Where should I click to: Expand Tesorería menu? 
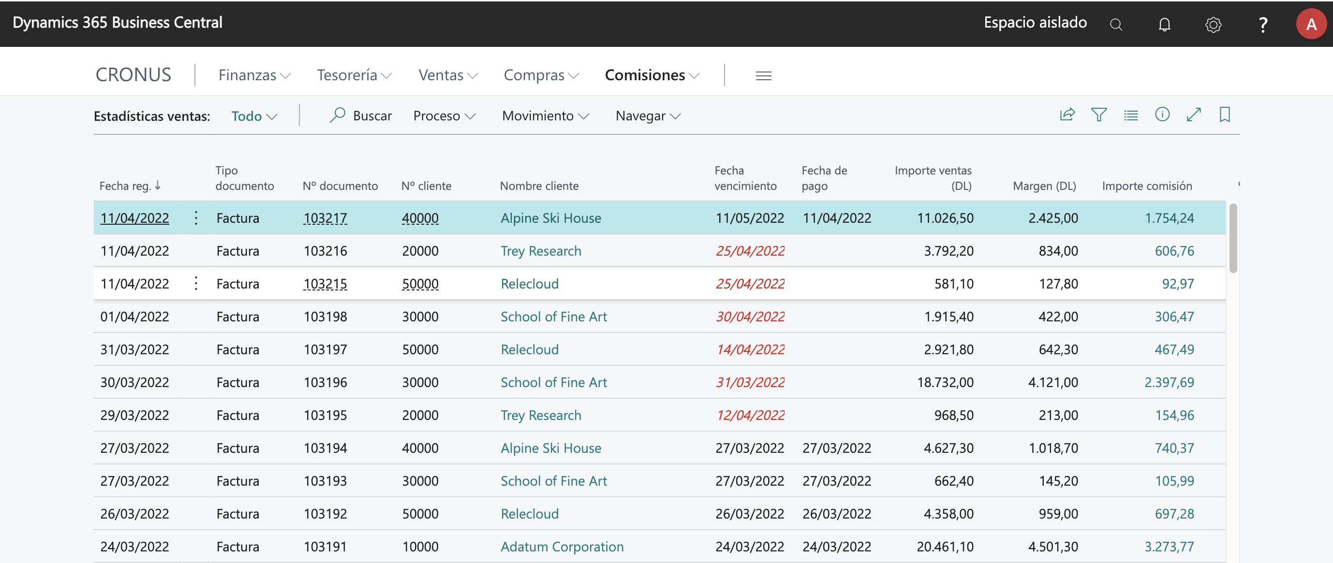(354, 75)
